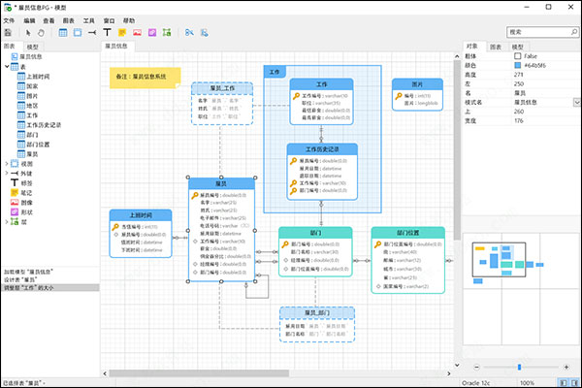The image size is (582, 388).
Task: Click the Oracle 12c status bar entry
Action: click(x=476, y=383)
